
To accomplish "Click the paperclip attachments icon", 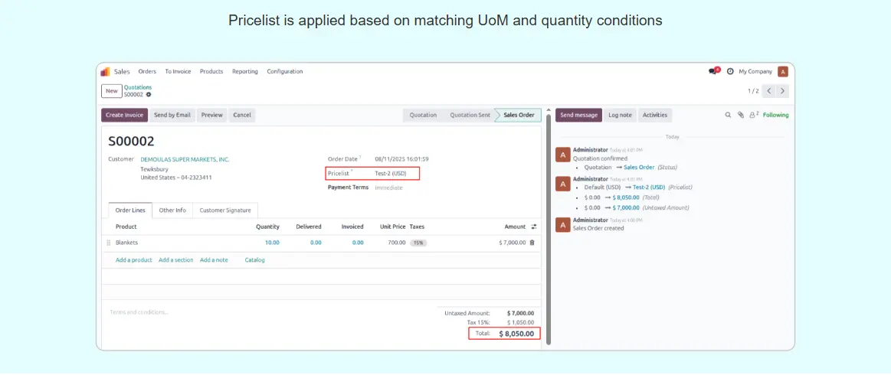I will [x=741, y=115].
